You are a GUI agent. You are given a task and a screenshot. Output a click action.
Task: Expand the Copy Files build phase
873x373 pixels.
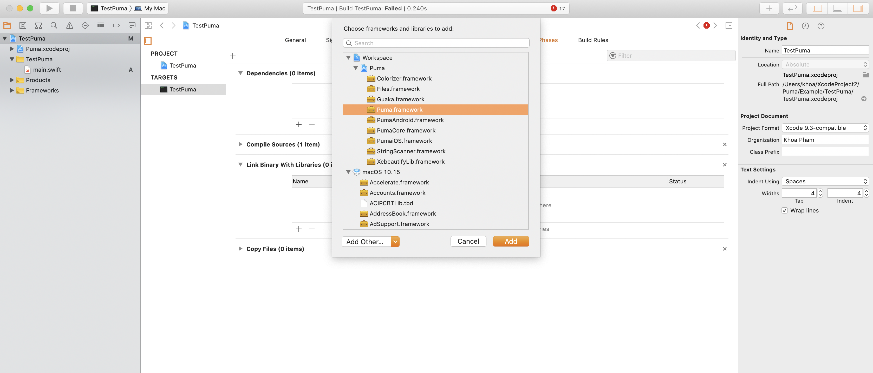(x=240, y=248)
